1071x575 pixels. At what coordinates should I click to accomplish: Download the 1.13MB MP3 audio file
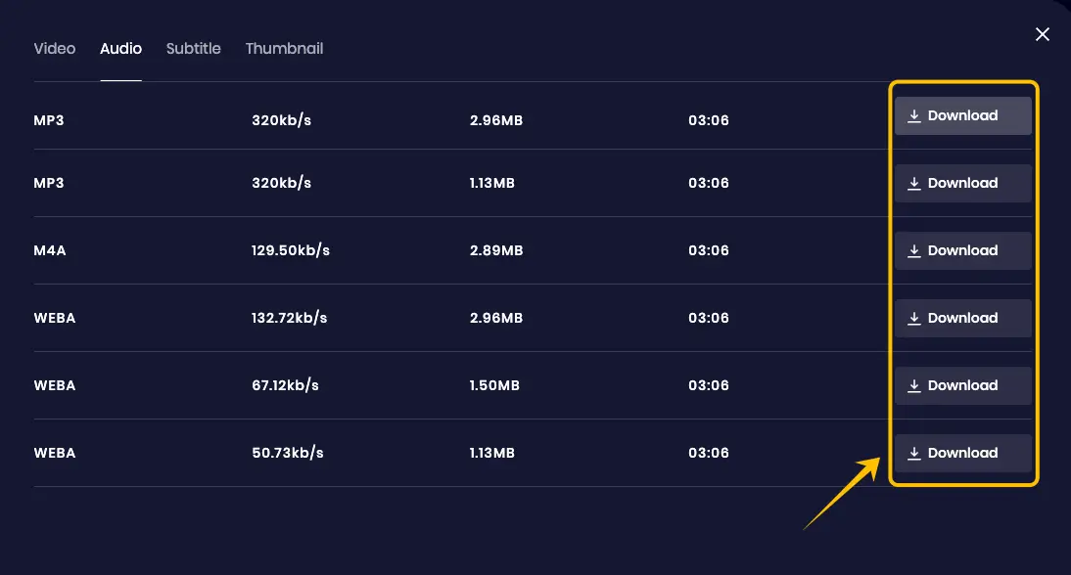962,183
